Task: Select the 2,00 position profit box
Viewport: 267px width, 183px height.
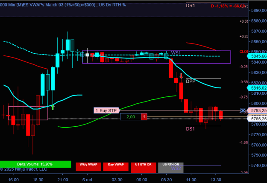Action: (x=131, y=117)
